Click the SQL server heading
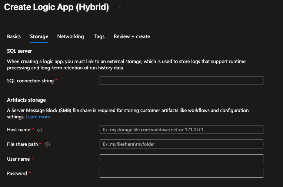 [x=20, y=51]
